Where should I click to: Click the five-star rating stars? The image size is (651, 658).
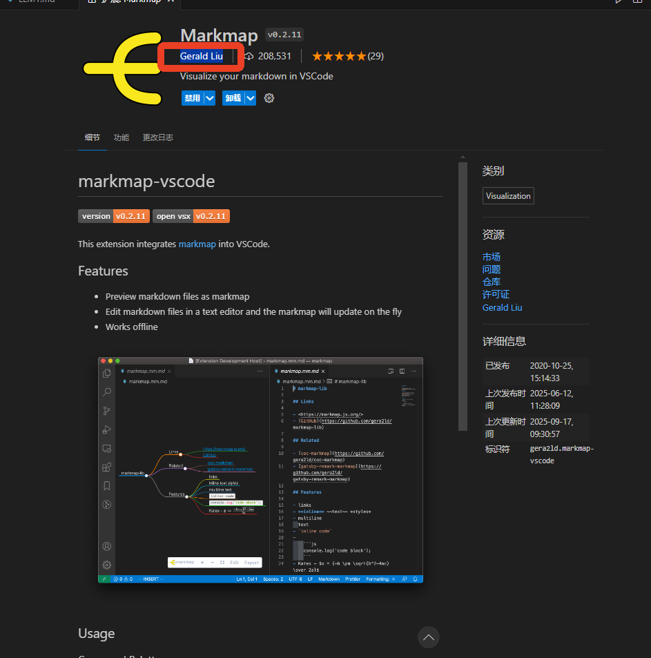click(338, 56)
